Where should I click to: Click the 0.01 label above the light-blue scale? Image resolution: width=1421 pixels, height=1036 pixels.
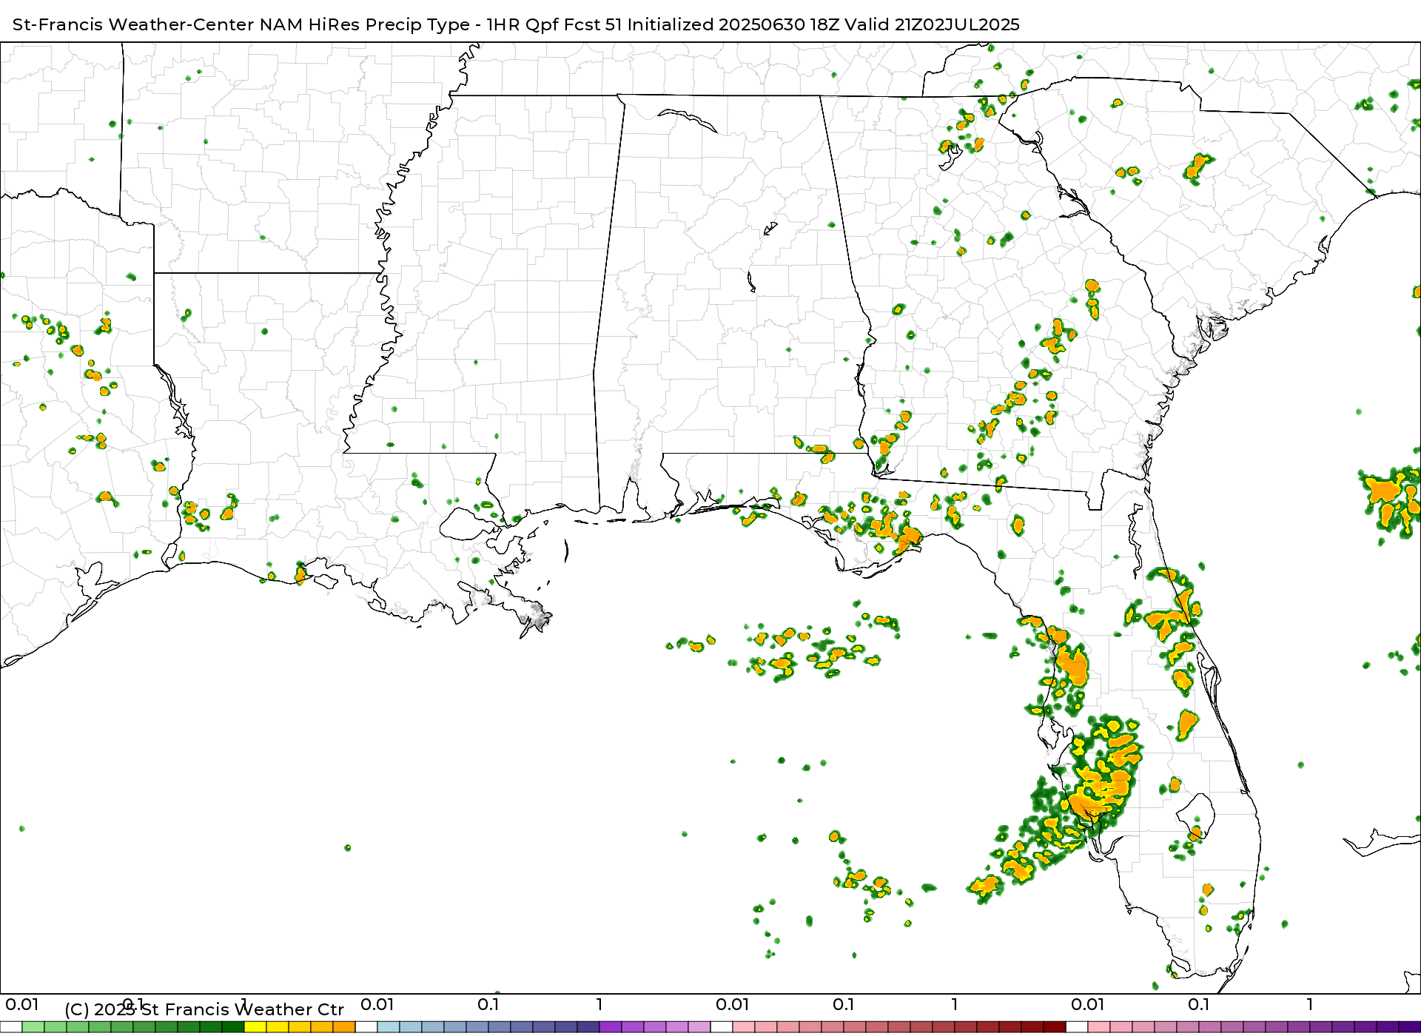tap(377, 1004)
